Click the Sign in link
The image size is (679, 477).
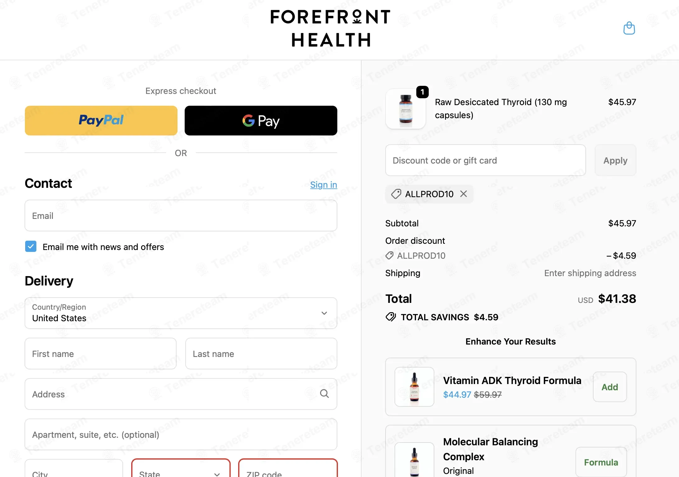point(324,185)
